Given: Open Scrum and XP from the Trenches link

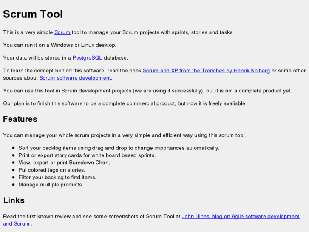Looking at the screenshot, I should point(206,71).
